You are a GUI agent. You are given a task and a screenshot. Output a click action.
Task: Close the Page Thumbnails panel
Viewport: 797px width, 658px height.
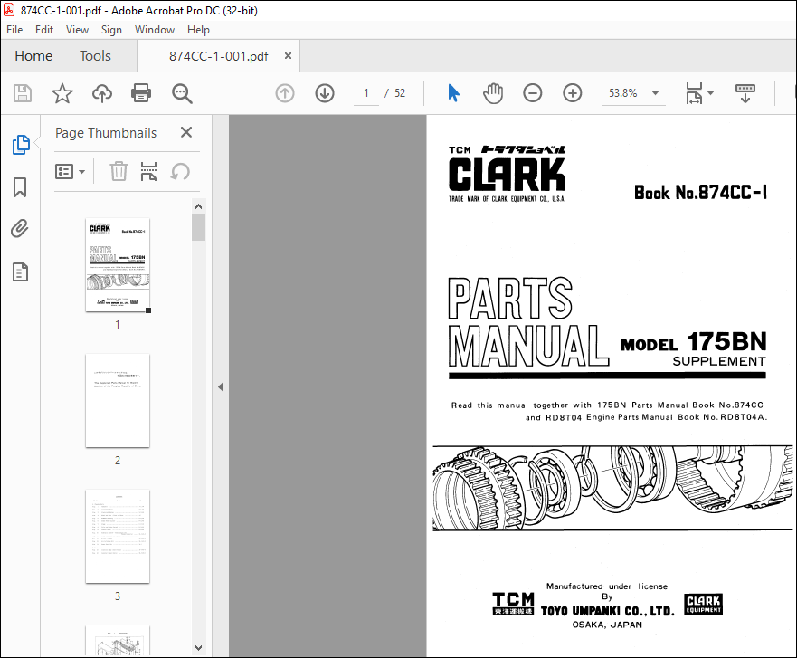[x=186, y=132]
